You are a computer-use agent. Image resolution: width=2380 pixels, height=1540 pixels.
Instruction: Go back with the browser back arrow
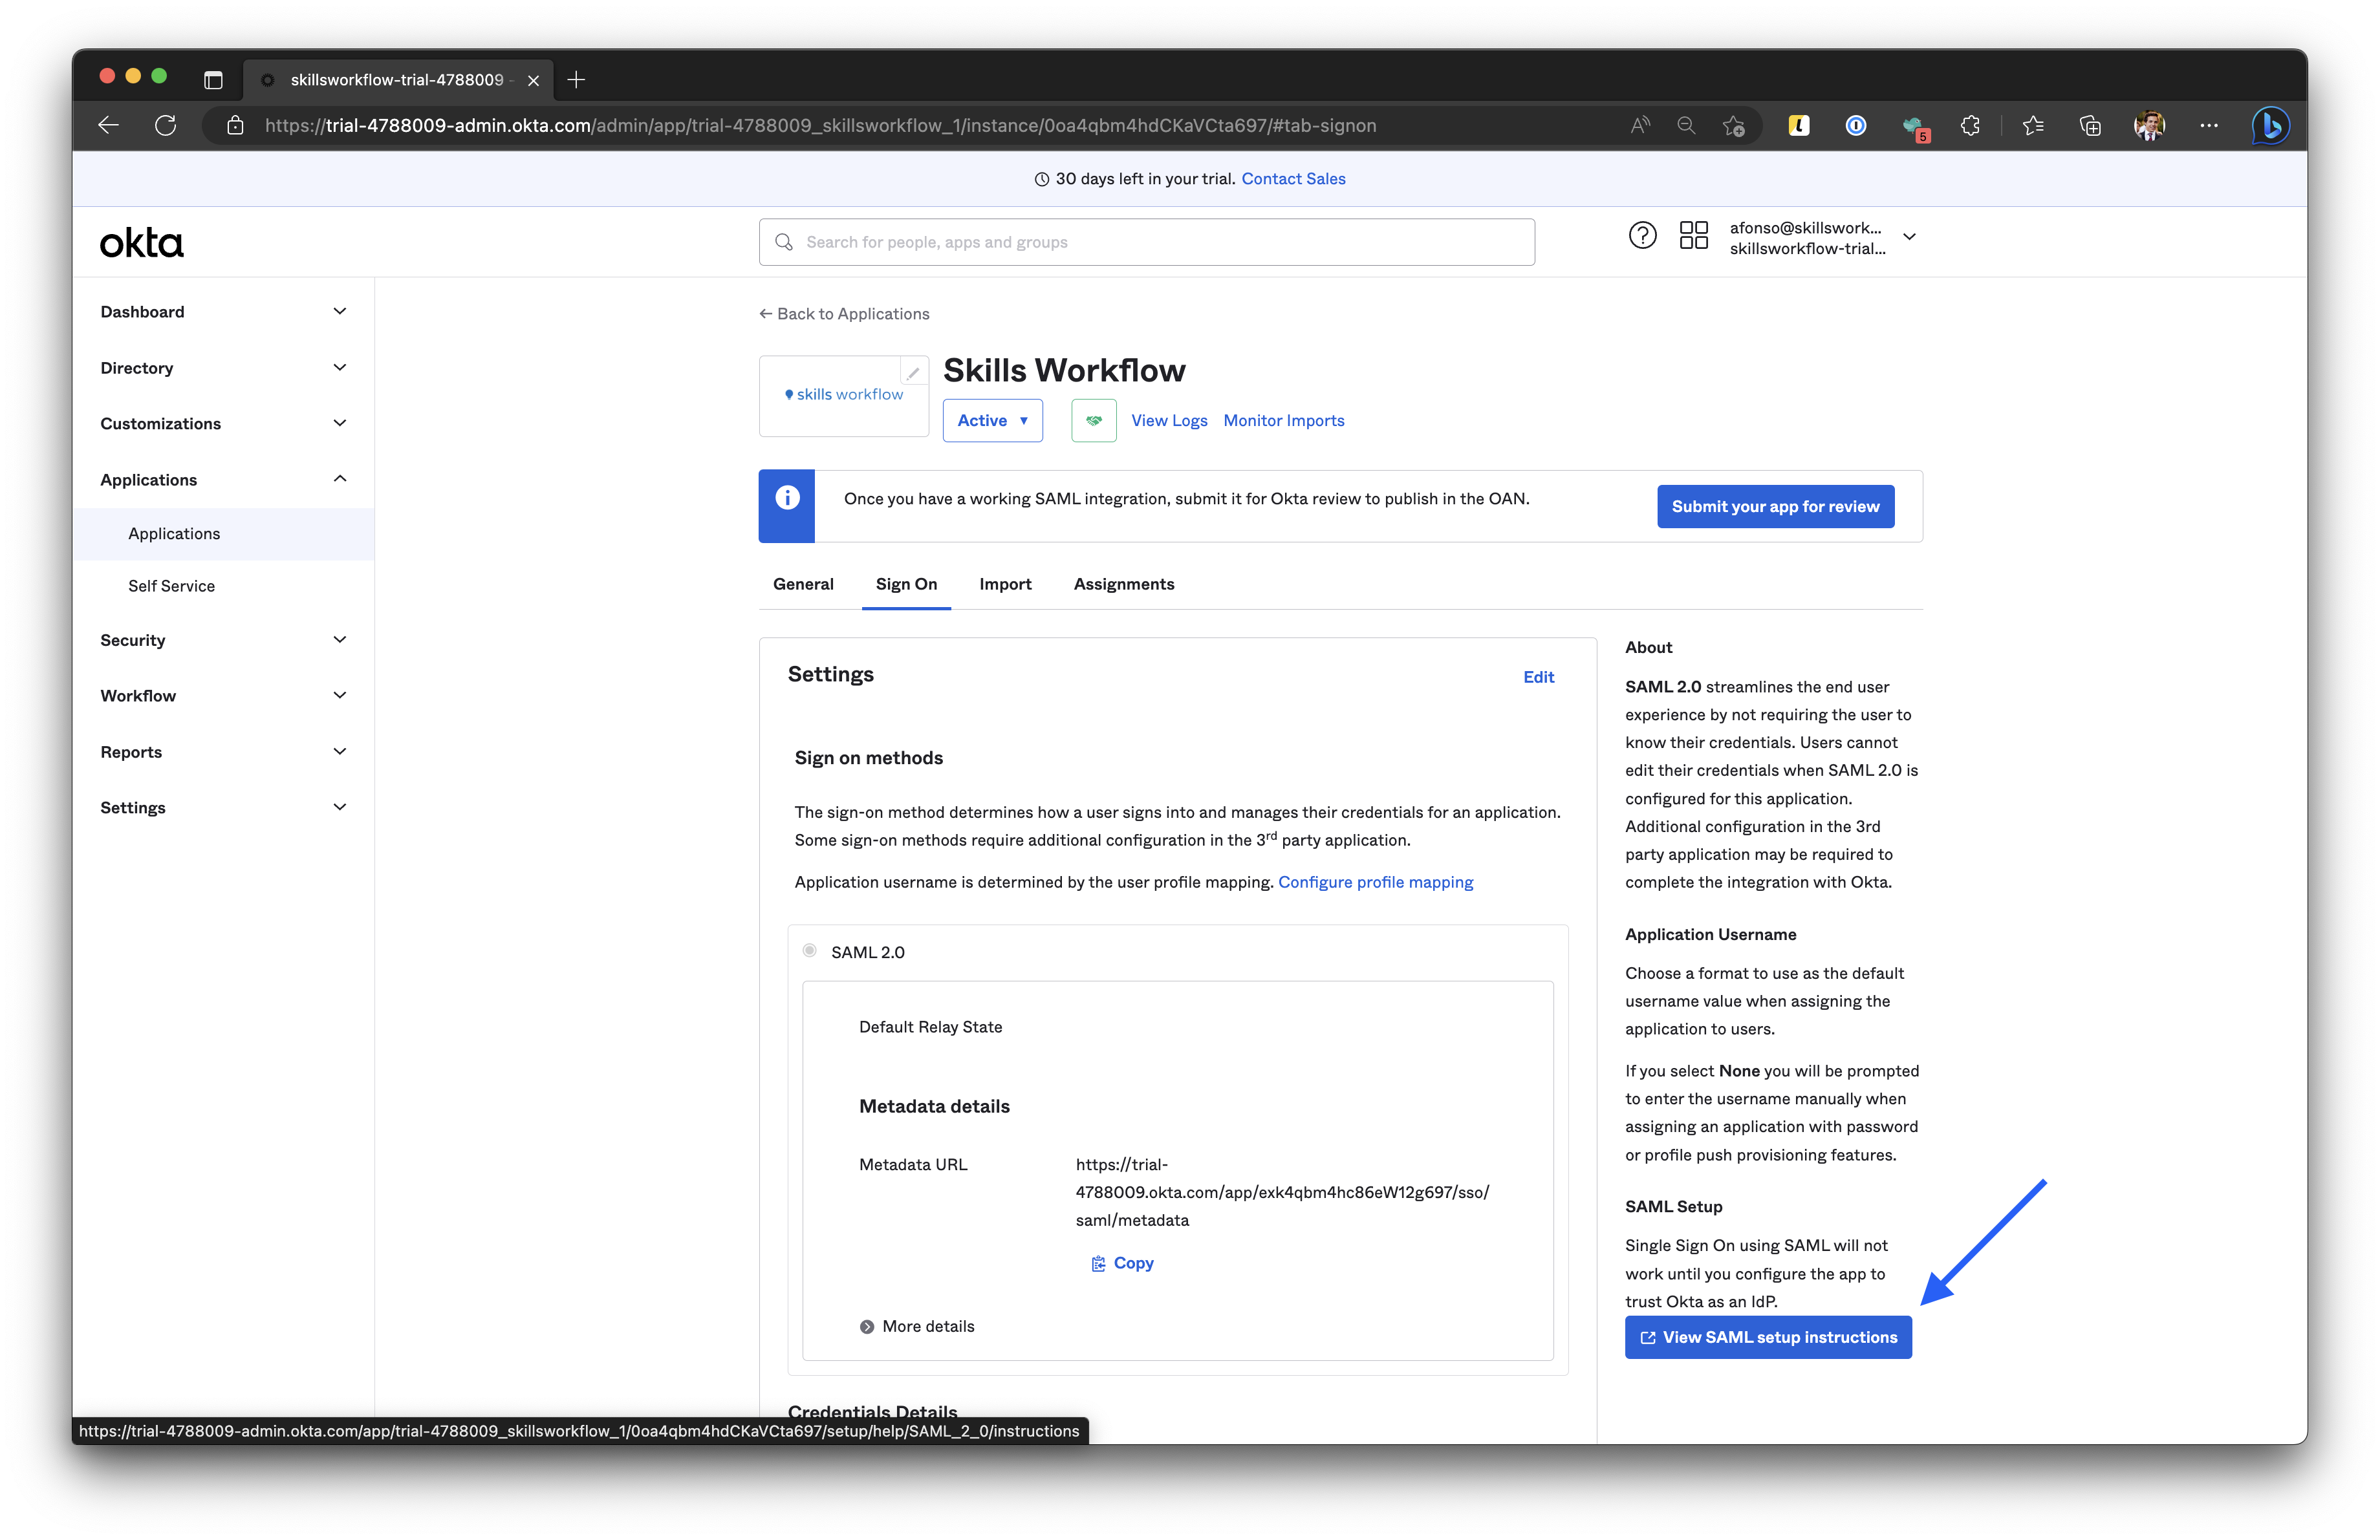click(x=108, y=125)
